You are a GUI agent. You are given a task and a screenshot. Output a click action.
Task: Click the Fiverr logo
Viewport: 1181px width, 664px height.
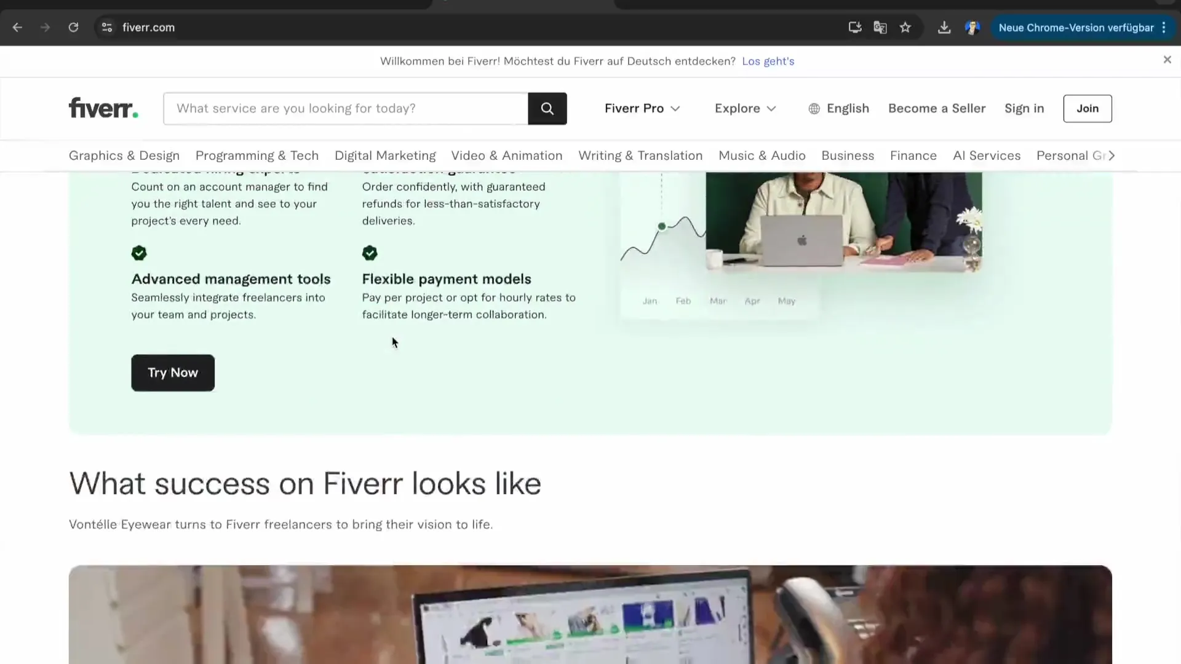(x=103, y=108)
